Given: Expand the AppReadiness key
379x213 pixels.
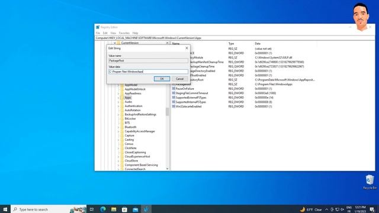Looking at the screenshot, I should (x=118, y=93).
